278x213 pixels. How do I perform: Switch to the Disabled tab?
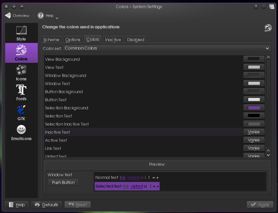click(136, 39)
